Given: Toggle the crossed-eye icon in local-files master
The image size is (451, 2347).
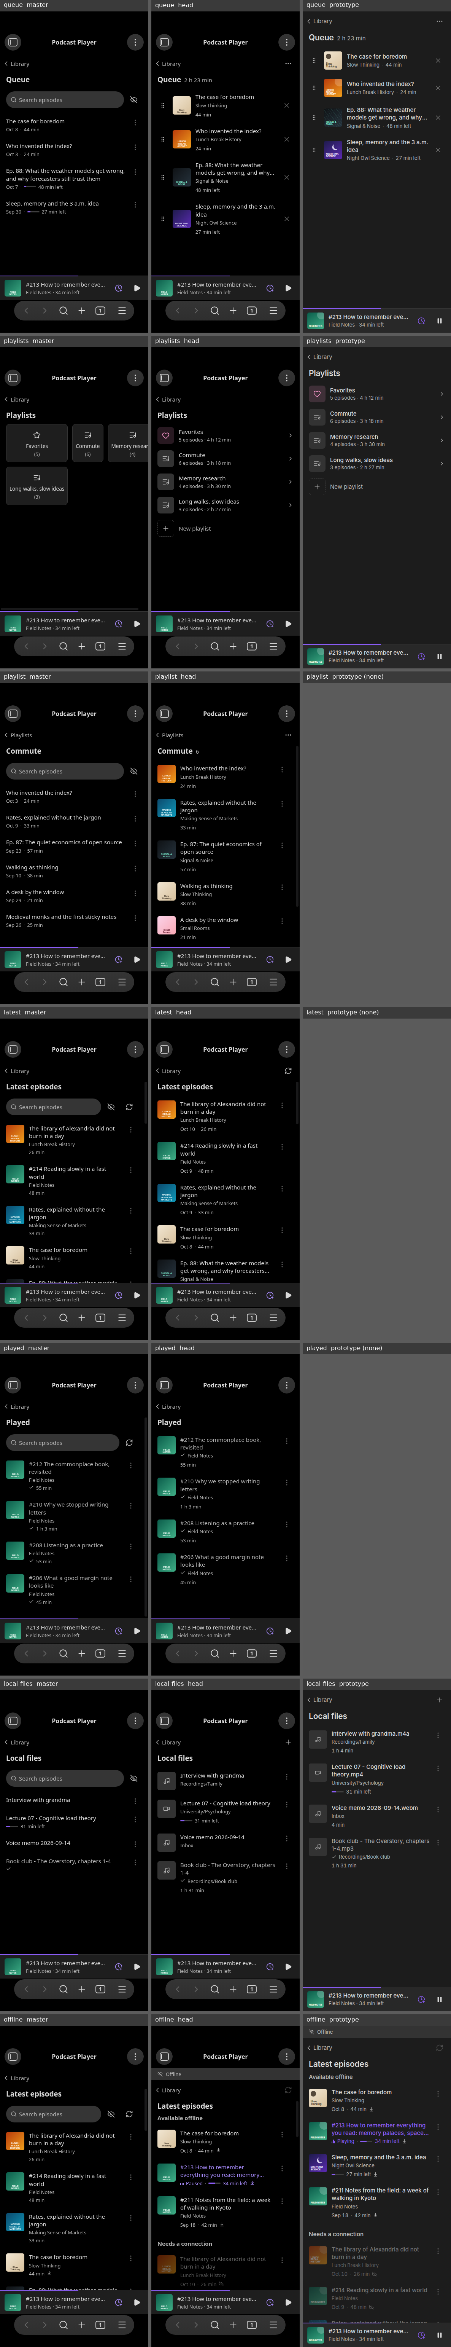Looking at the screenshot, I should coord(134,1778).
